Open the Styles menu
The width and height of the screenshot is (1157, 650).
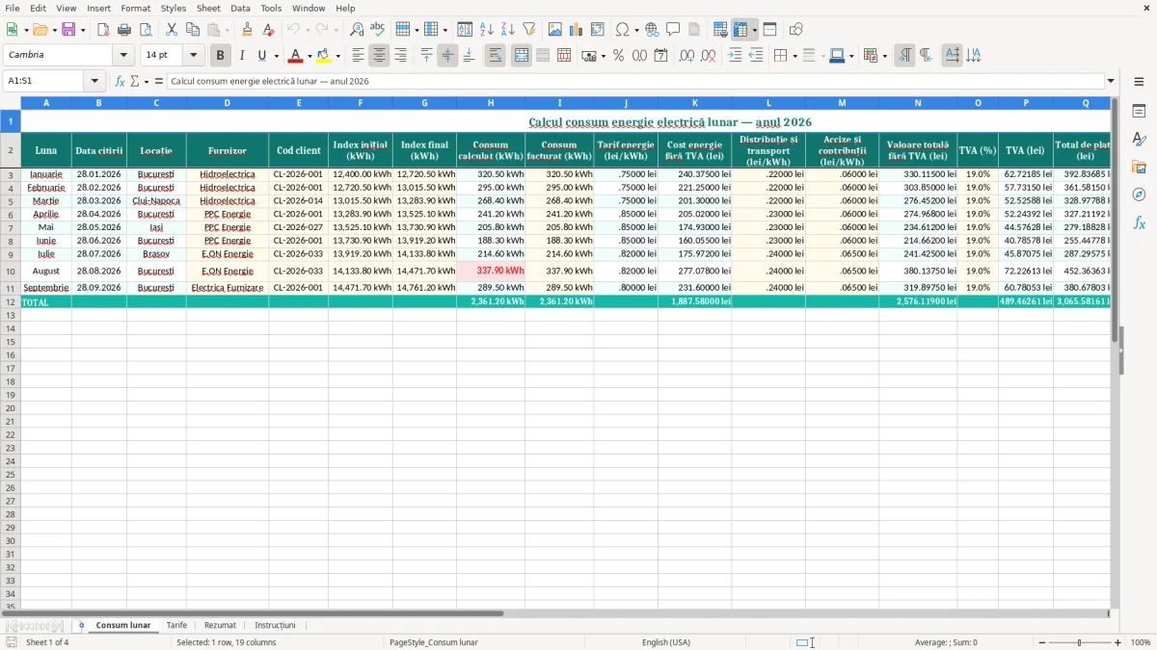174,8
